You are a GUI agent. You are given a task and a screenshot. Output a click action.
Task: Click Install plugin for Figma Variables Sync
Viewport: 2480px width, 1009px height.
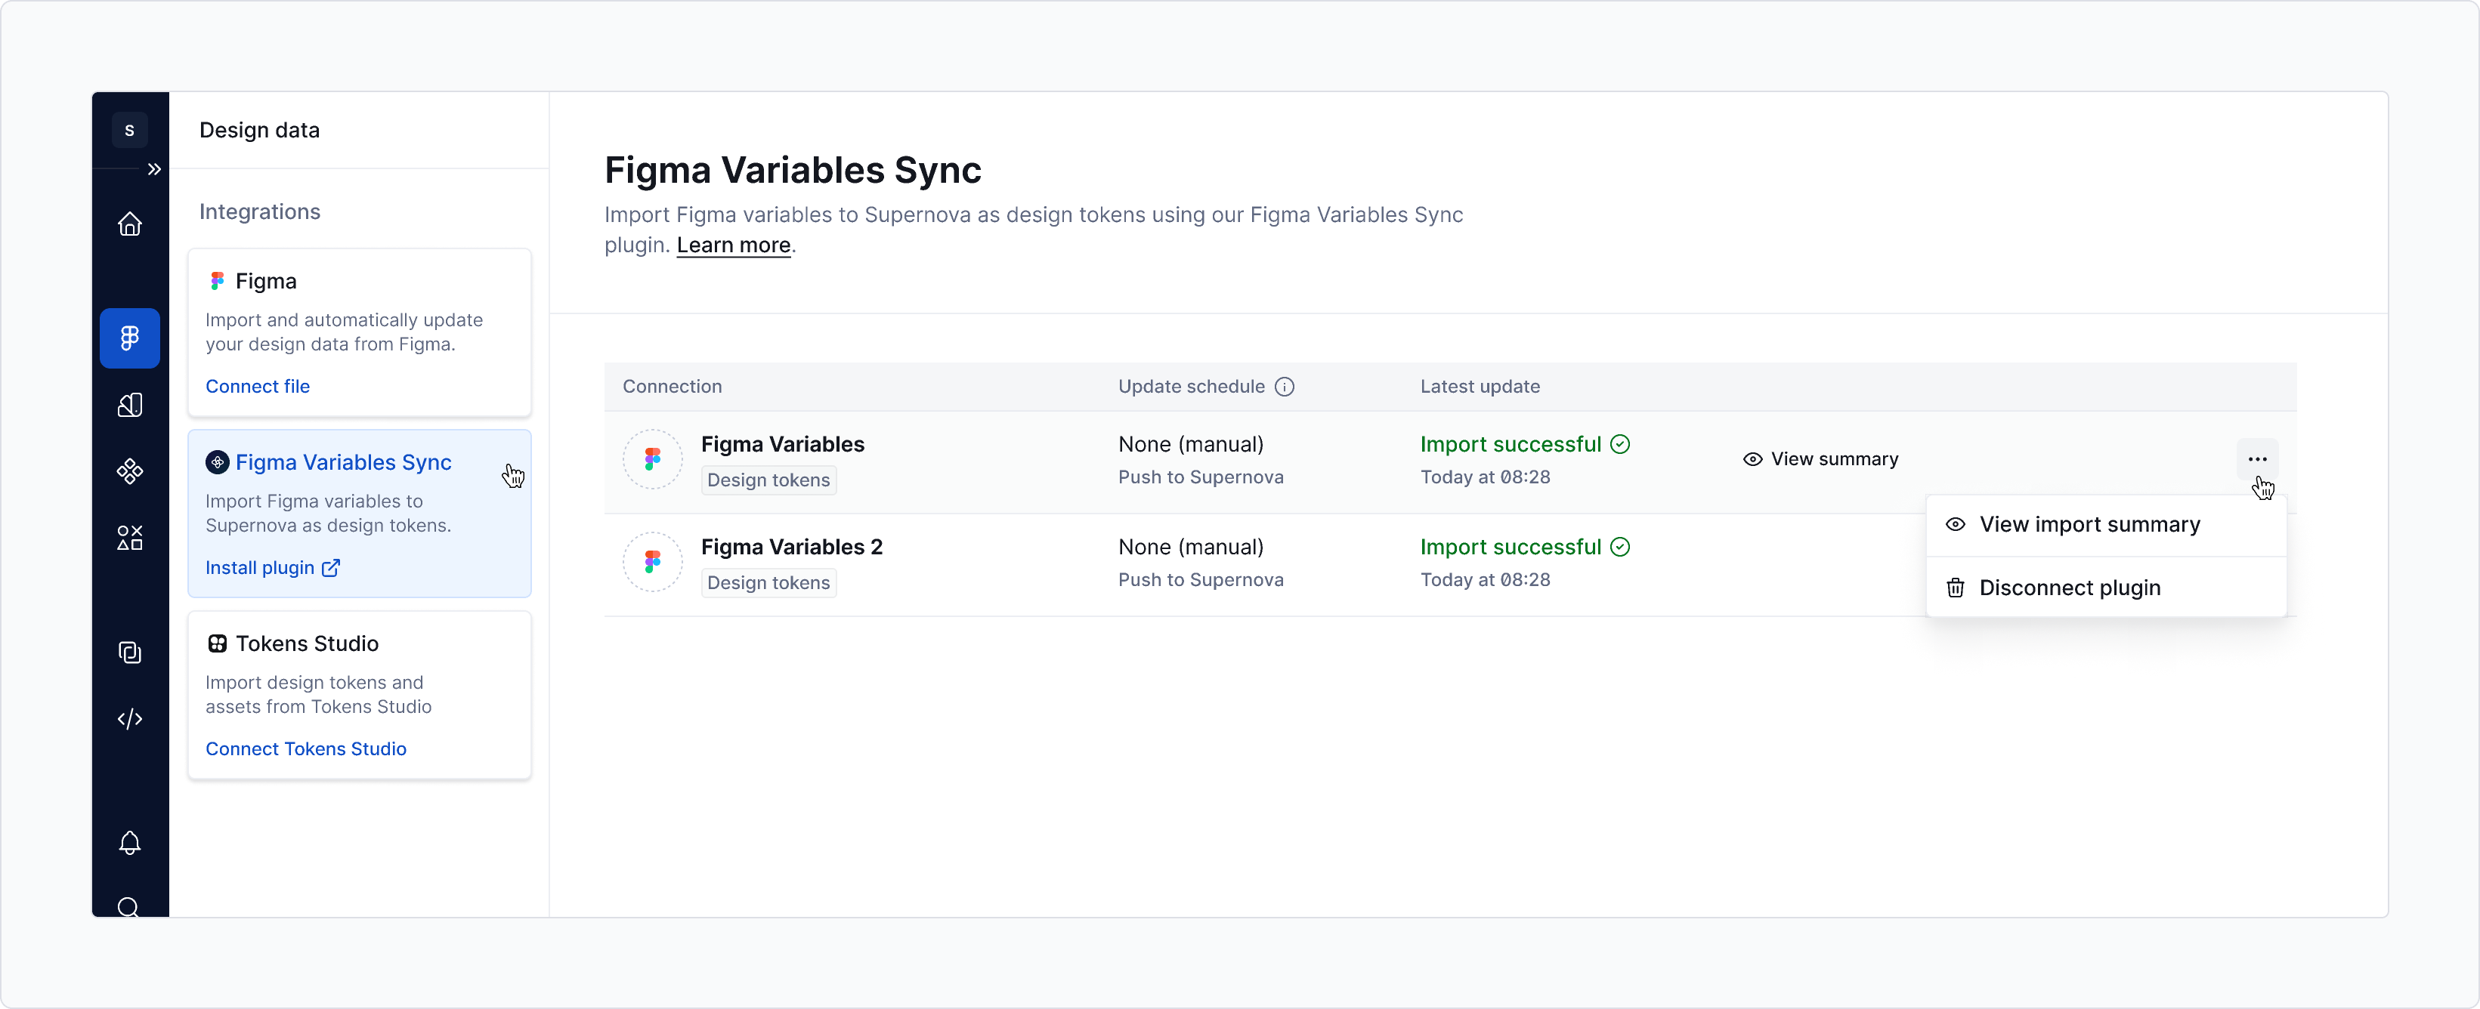pyautogui.click(x=261, y=567)
